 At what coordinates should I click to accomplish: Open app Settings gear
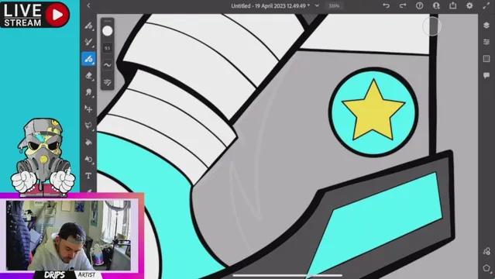469,5
